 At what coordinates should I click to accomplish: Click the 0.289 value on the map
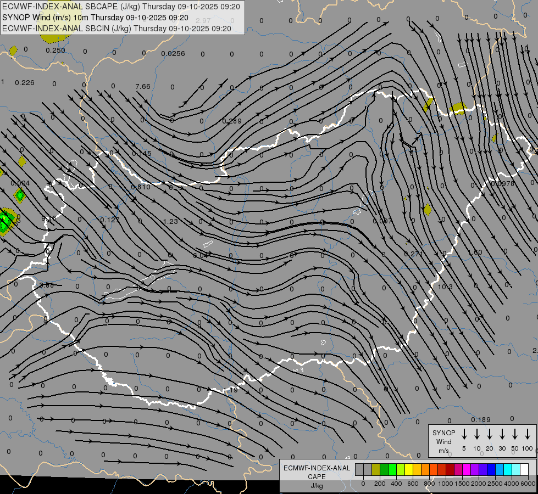coord(231,121)
